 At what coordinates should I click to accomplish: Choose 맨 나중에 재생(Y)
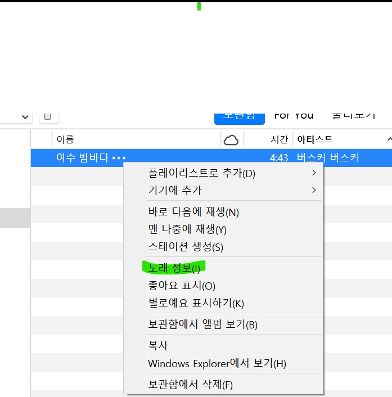pyautogui.click(x=223, y=229)
